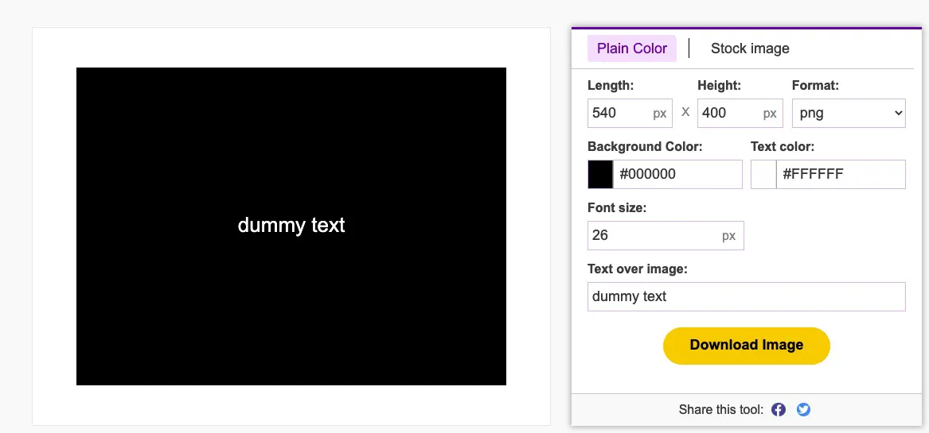
Task: Open the white text color swatch
Action: point(763,175)
